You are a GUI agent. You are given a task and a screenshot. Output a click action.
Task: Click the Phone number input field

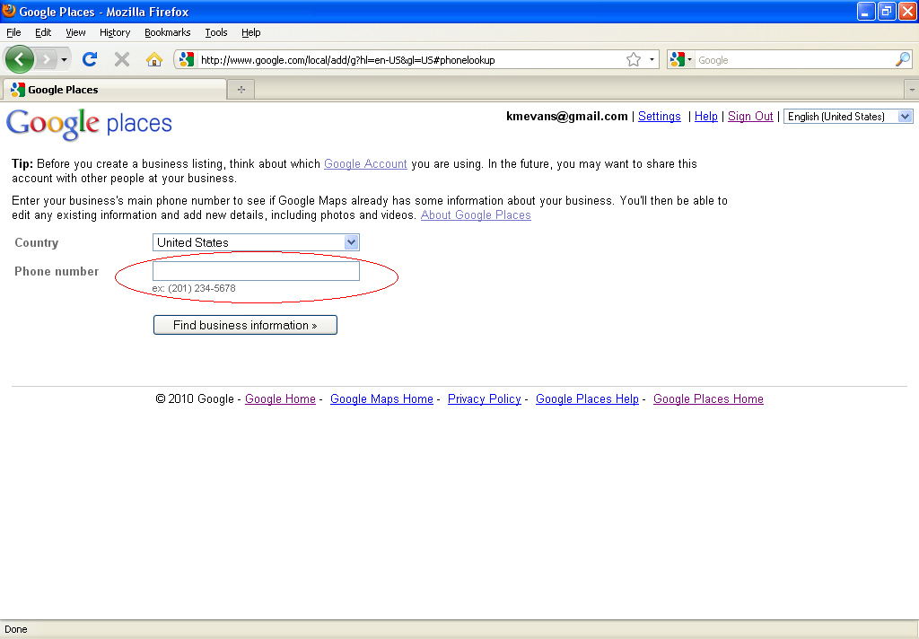pyautogui.click(x=256, y=271)
